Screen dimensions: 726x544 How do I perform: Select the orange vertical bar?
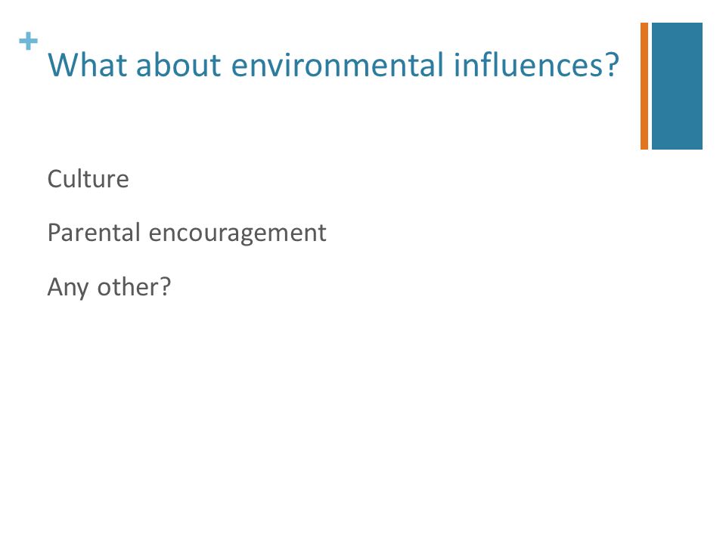click(x=644, y=86)
